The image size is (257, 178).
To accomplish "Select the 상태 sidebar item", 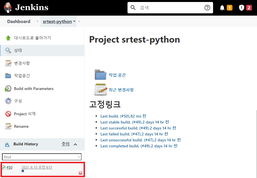I will [x=42, y=51].
